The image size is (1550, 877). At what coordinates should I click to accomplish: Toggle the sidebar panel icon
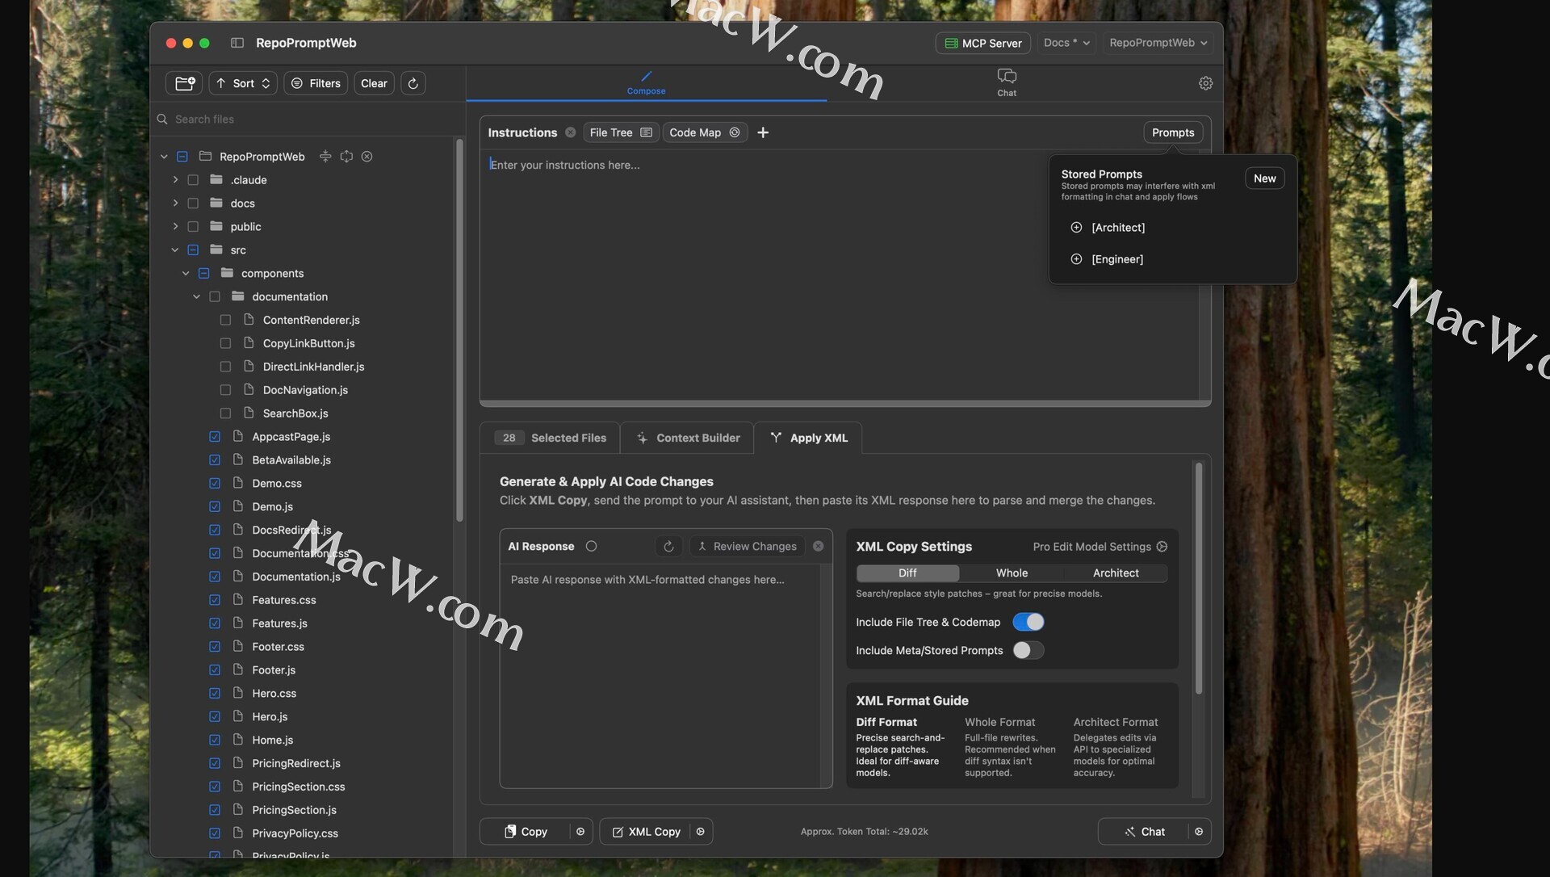(237, 43)
